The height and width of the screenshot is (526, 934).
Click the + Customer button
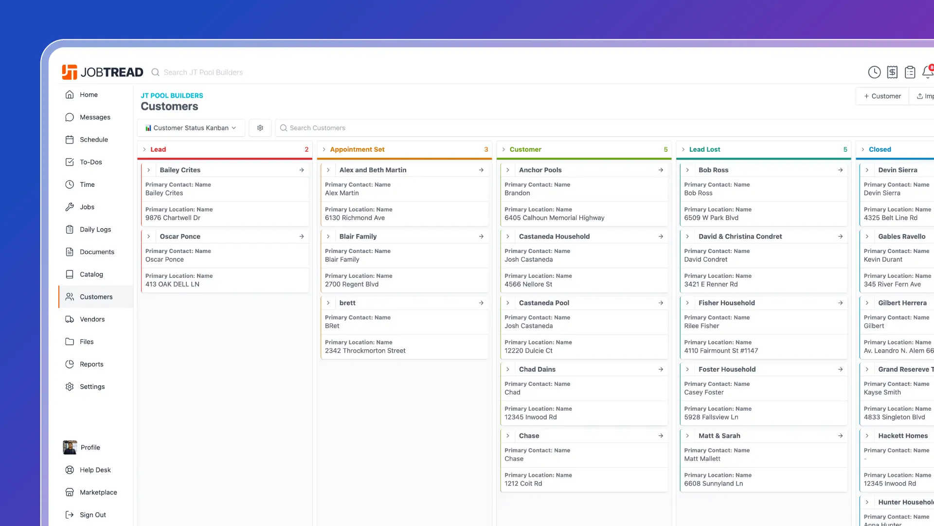[x=882, y=96]
